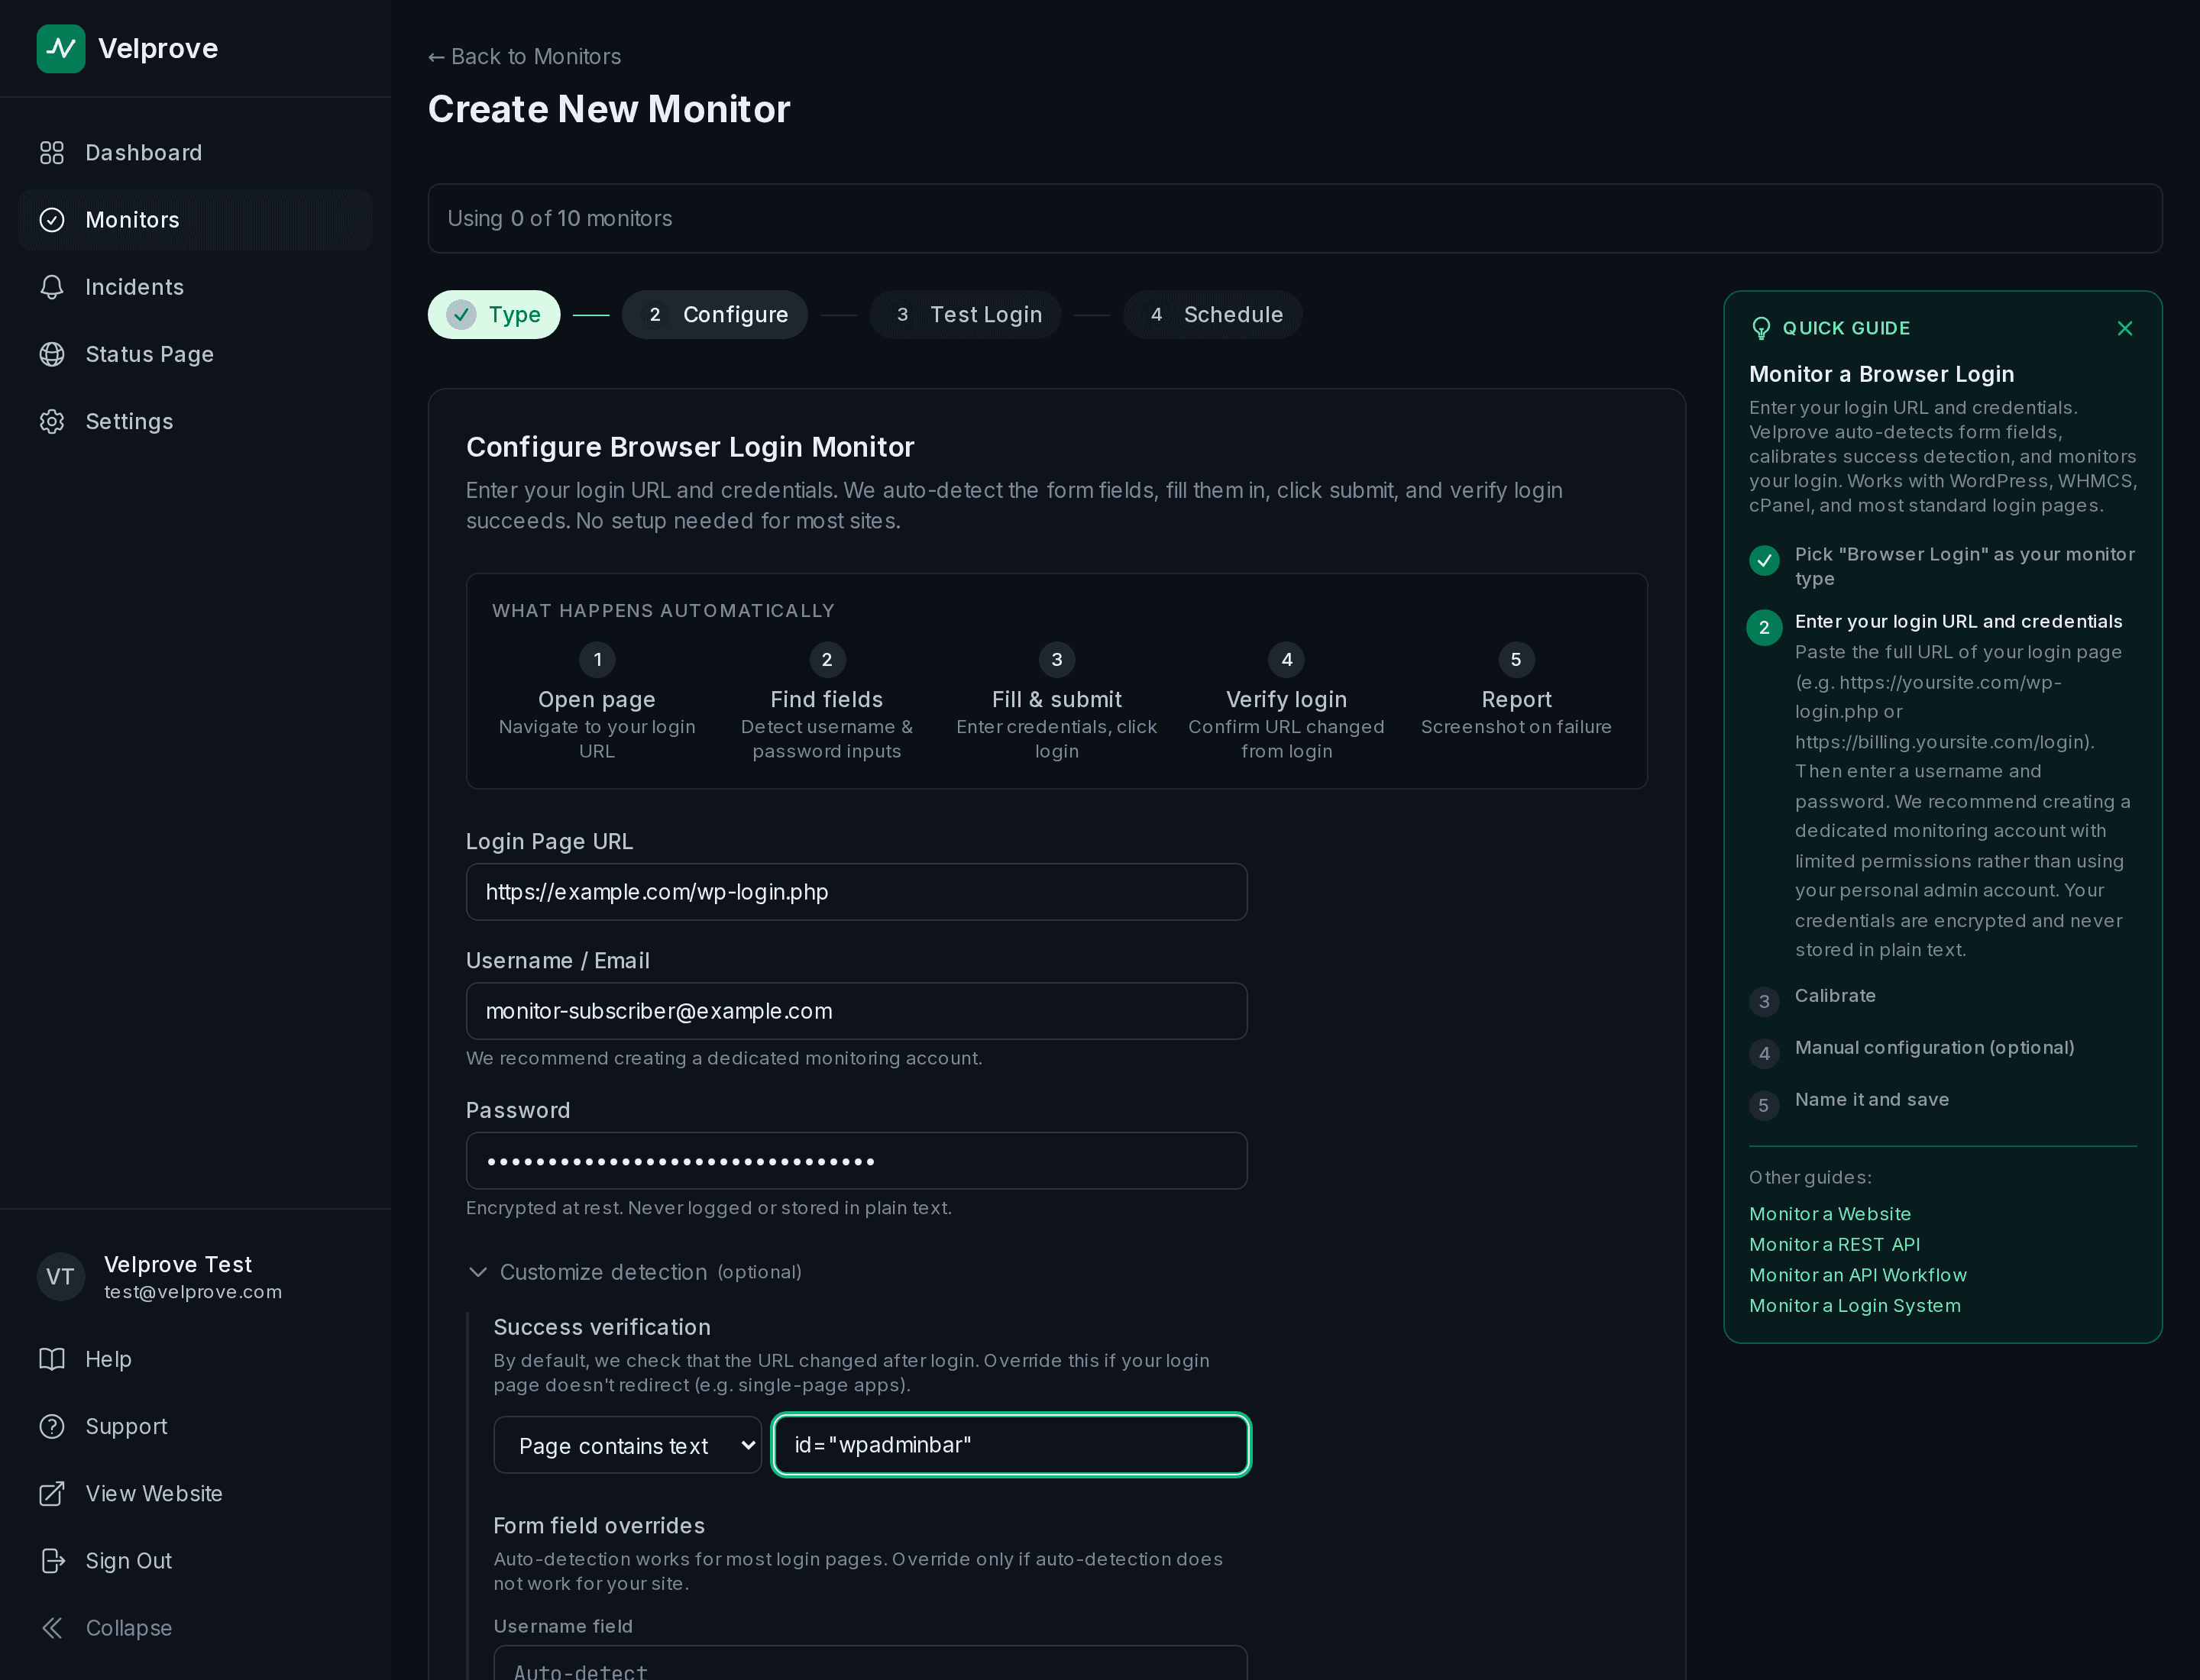
Task: Click the Collapse double-chevron icon
Action: point(52,1628)
